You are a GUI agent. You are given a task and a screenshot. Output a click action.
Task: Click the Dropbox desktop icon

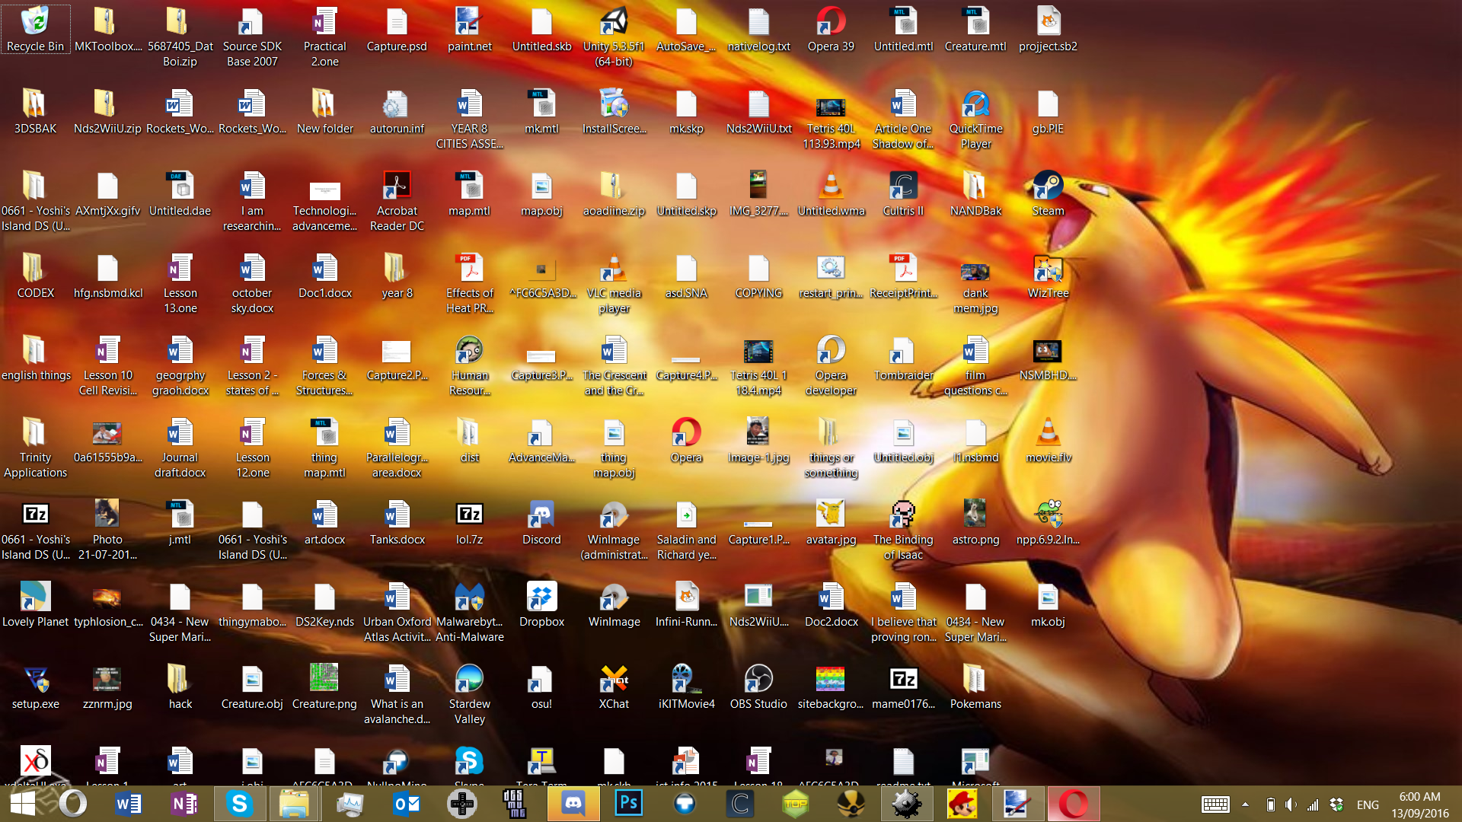[541, 604]
